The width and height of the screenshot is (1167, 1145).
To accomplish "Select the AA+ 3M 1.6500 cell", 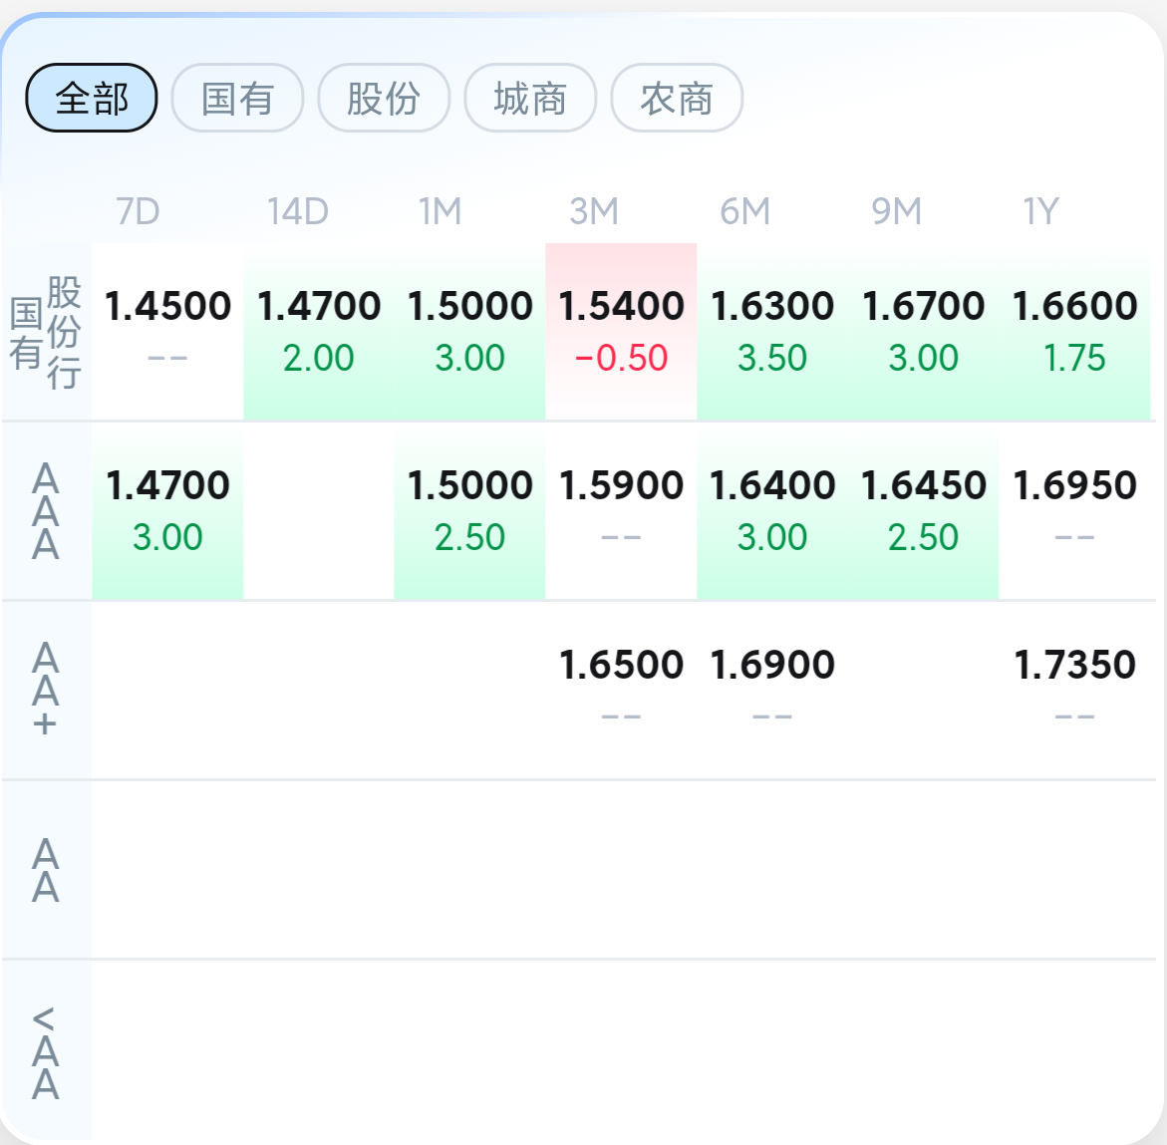I will [621, 690].
